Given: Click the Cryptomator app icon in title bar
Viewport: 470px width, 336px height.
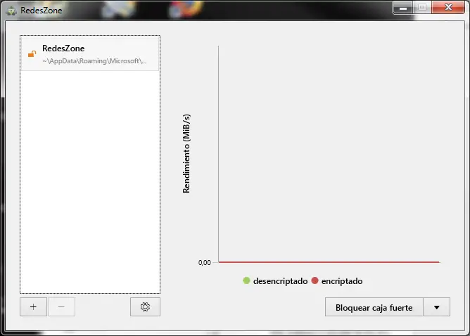Looking at the screenshot, I should 11,11.
